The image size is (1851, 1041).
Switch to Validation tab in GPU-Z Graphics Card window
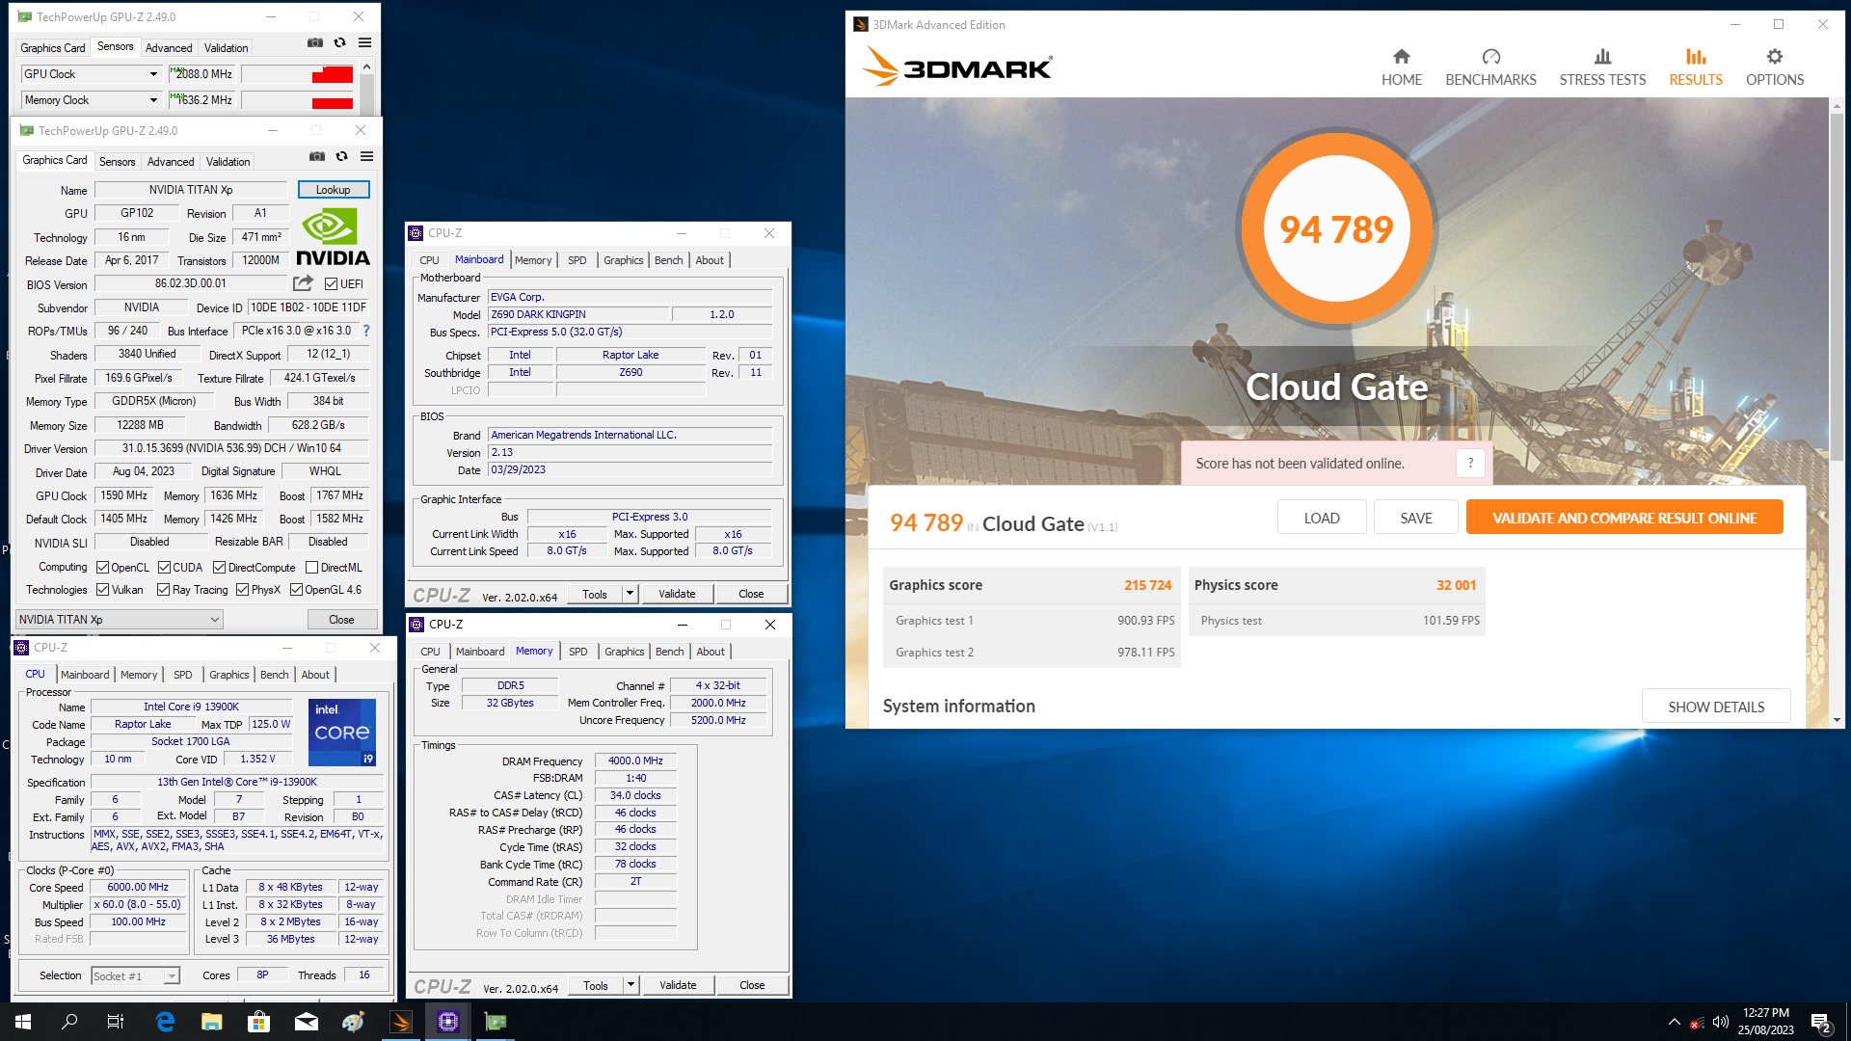click(228, 161)
